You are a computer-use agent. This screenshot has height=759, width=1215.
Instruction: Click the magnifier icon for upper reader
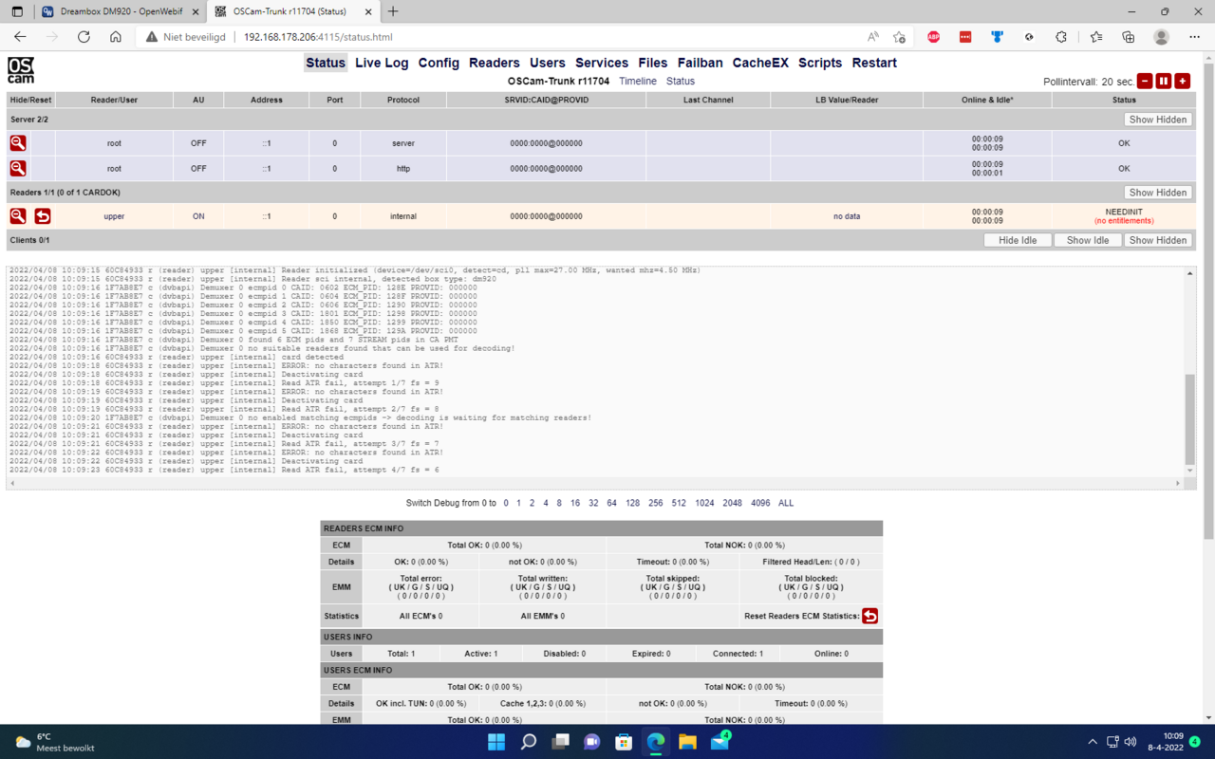[18, 216]
